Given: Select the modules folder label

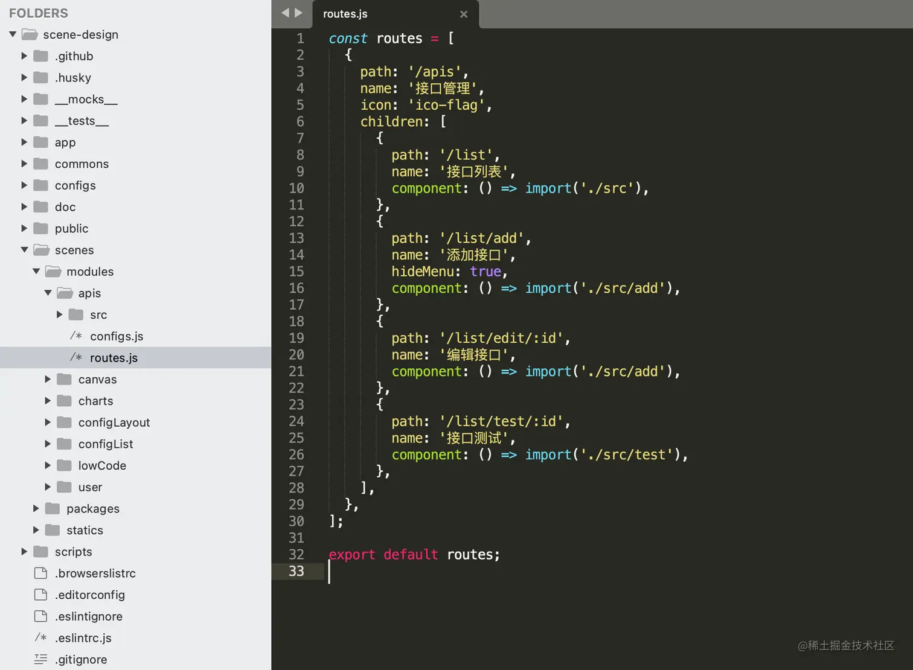Looking at the screenshot, I should coord(90,272).
